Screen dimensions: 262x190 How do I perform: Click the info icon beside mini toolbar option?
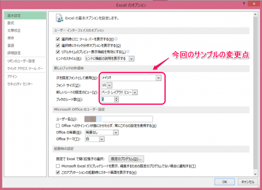116,39
